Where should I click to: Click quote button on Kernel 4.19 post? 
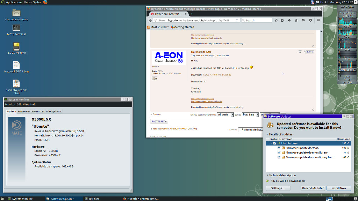tap(309, 52)
